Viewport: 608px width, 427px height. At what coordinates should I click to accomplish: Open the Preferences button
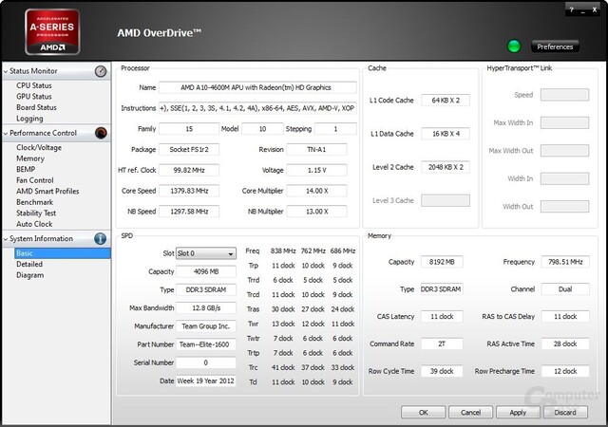coord(555,46)
